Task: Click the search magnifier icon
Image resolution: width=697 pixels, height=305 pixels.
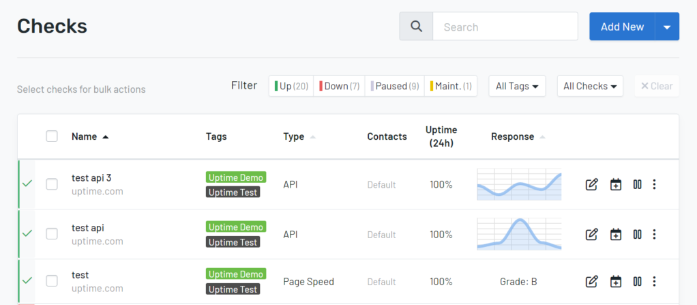Action: (x=416, y=27)
